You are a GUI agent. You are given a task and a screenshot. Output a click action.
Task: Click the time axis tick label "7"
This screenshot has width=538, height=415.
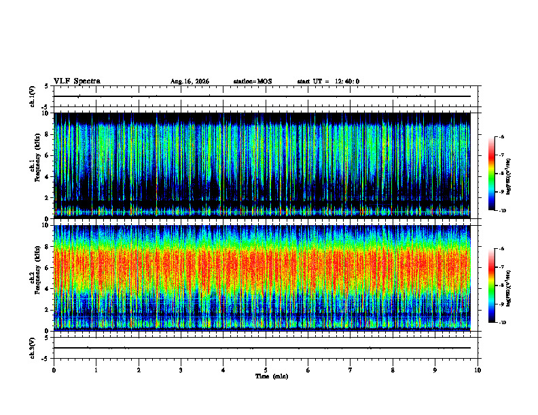(351, 370)
